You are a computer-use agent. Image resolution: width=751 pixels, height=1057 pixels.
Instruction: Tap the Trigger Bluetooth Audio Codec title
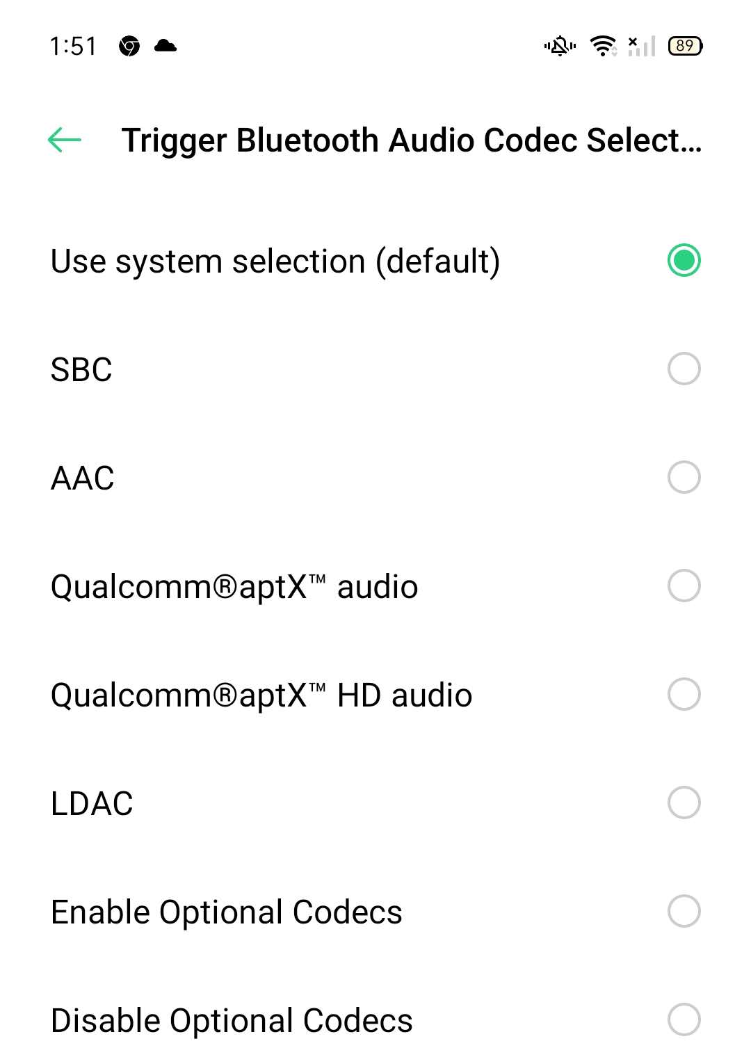(x=412, y=140)
